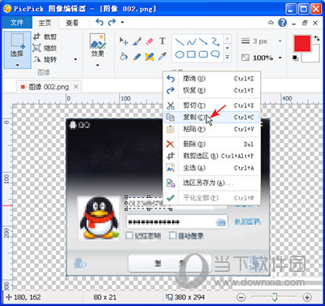Select the speech bubble shape
The width and height of the screenshot is (325, 306).
tap(215, 54)
